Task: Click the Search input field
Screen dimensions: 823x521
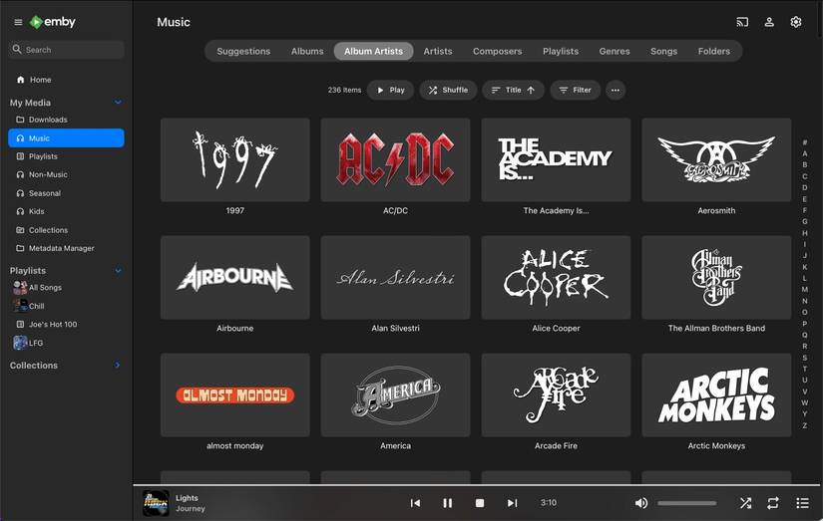Action: coord(66,50)
